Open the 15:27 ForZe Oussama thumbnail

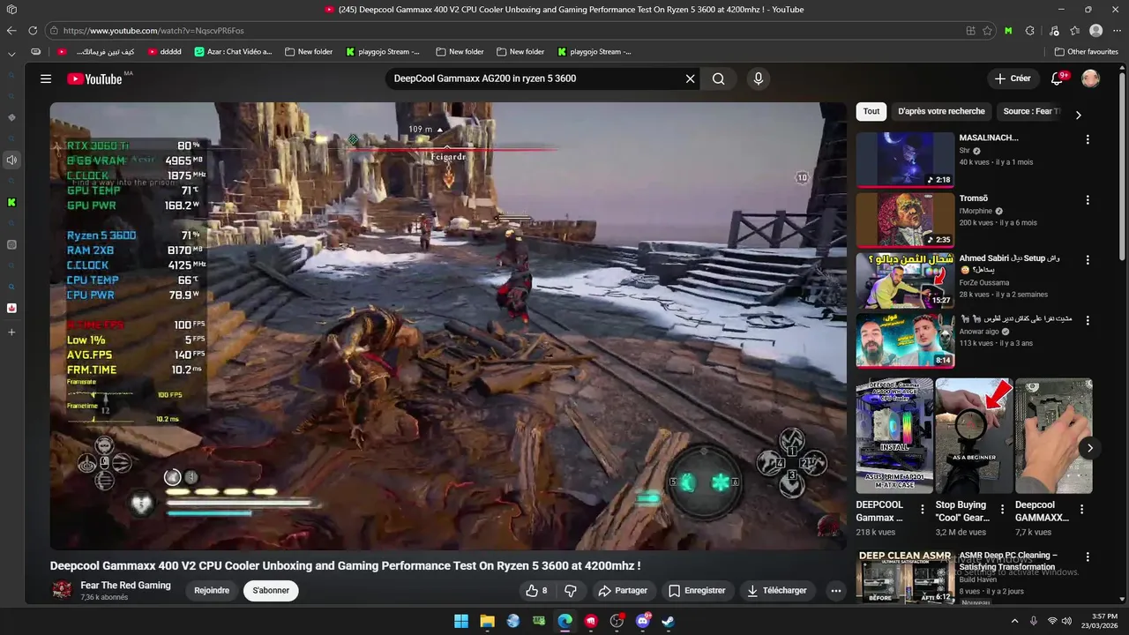tap(905, 280)
